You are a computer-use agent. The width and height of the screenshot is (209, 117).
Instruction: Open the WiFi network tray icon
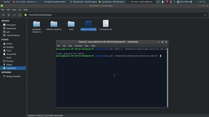[158, 2]
